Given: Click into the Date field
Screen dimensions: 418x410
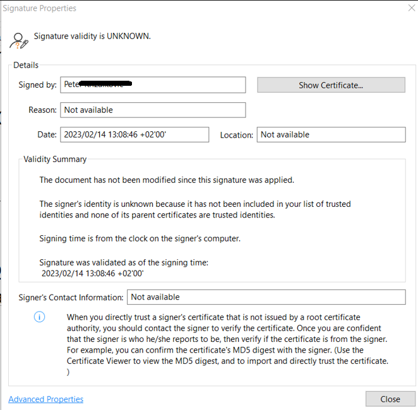Looking at the screenshot, I should point(134,134).
